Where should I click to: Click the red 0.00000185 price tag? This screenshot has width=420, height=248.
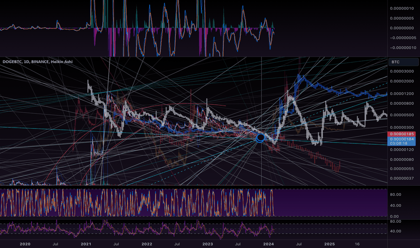click(x=402, y=134)
